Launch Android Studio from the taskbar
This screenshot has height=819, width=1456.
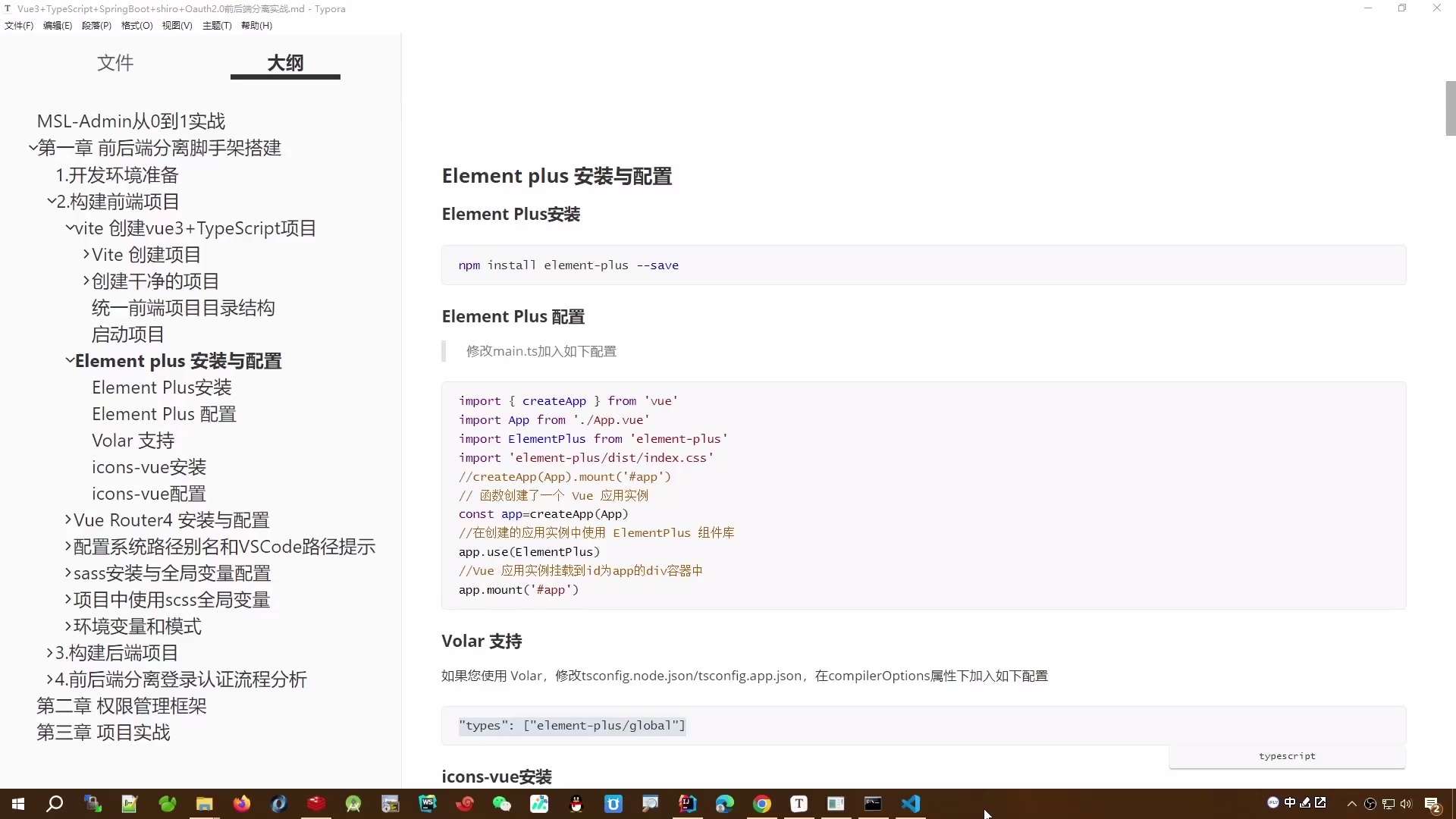tap(353, 804)
